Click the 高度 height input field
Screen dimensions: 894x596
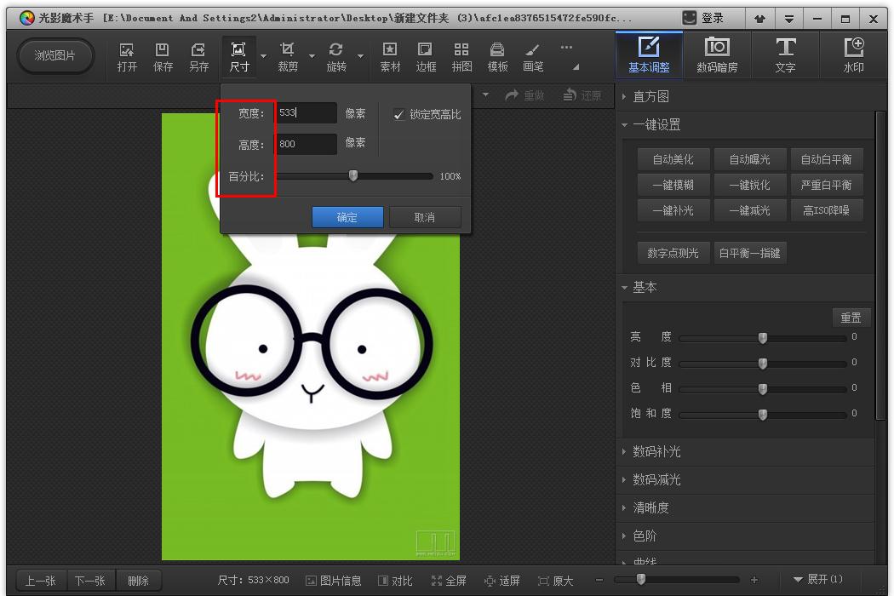pos(306,144)
